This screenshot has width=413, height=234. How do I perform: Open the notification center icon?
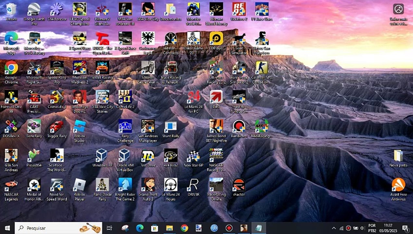[x=405, y=228]
